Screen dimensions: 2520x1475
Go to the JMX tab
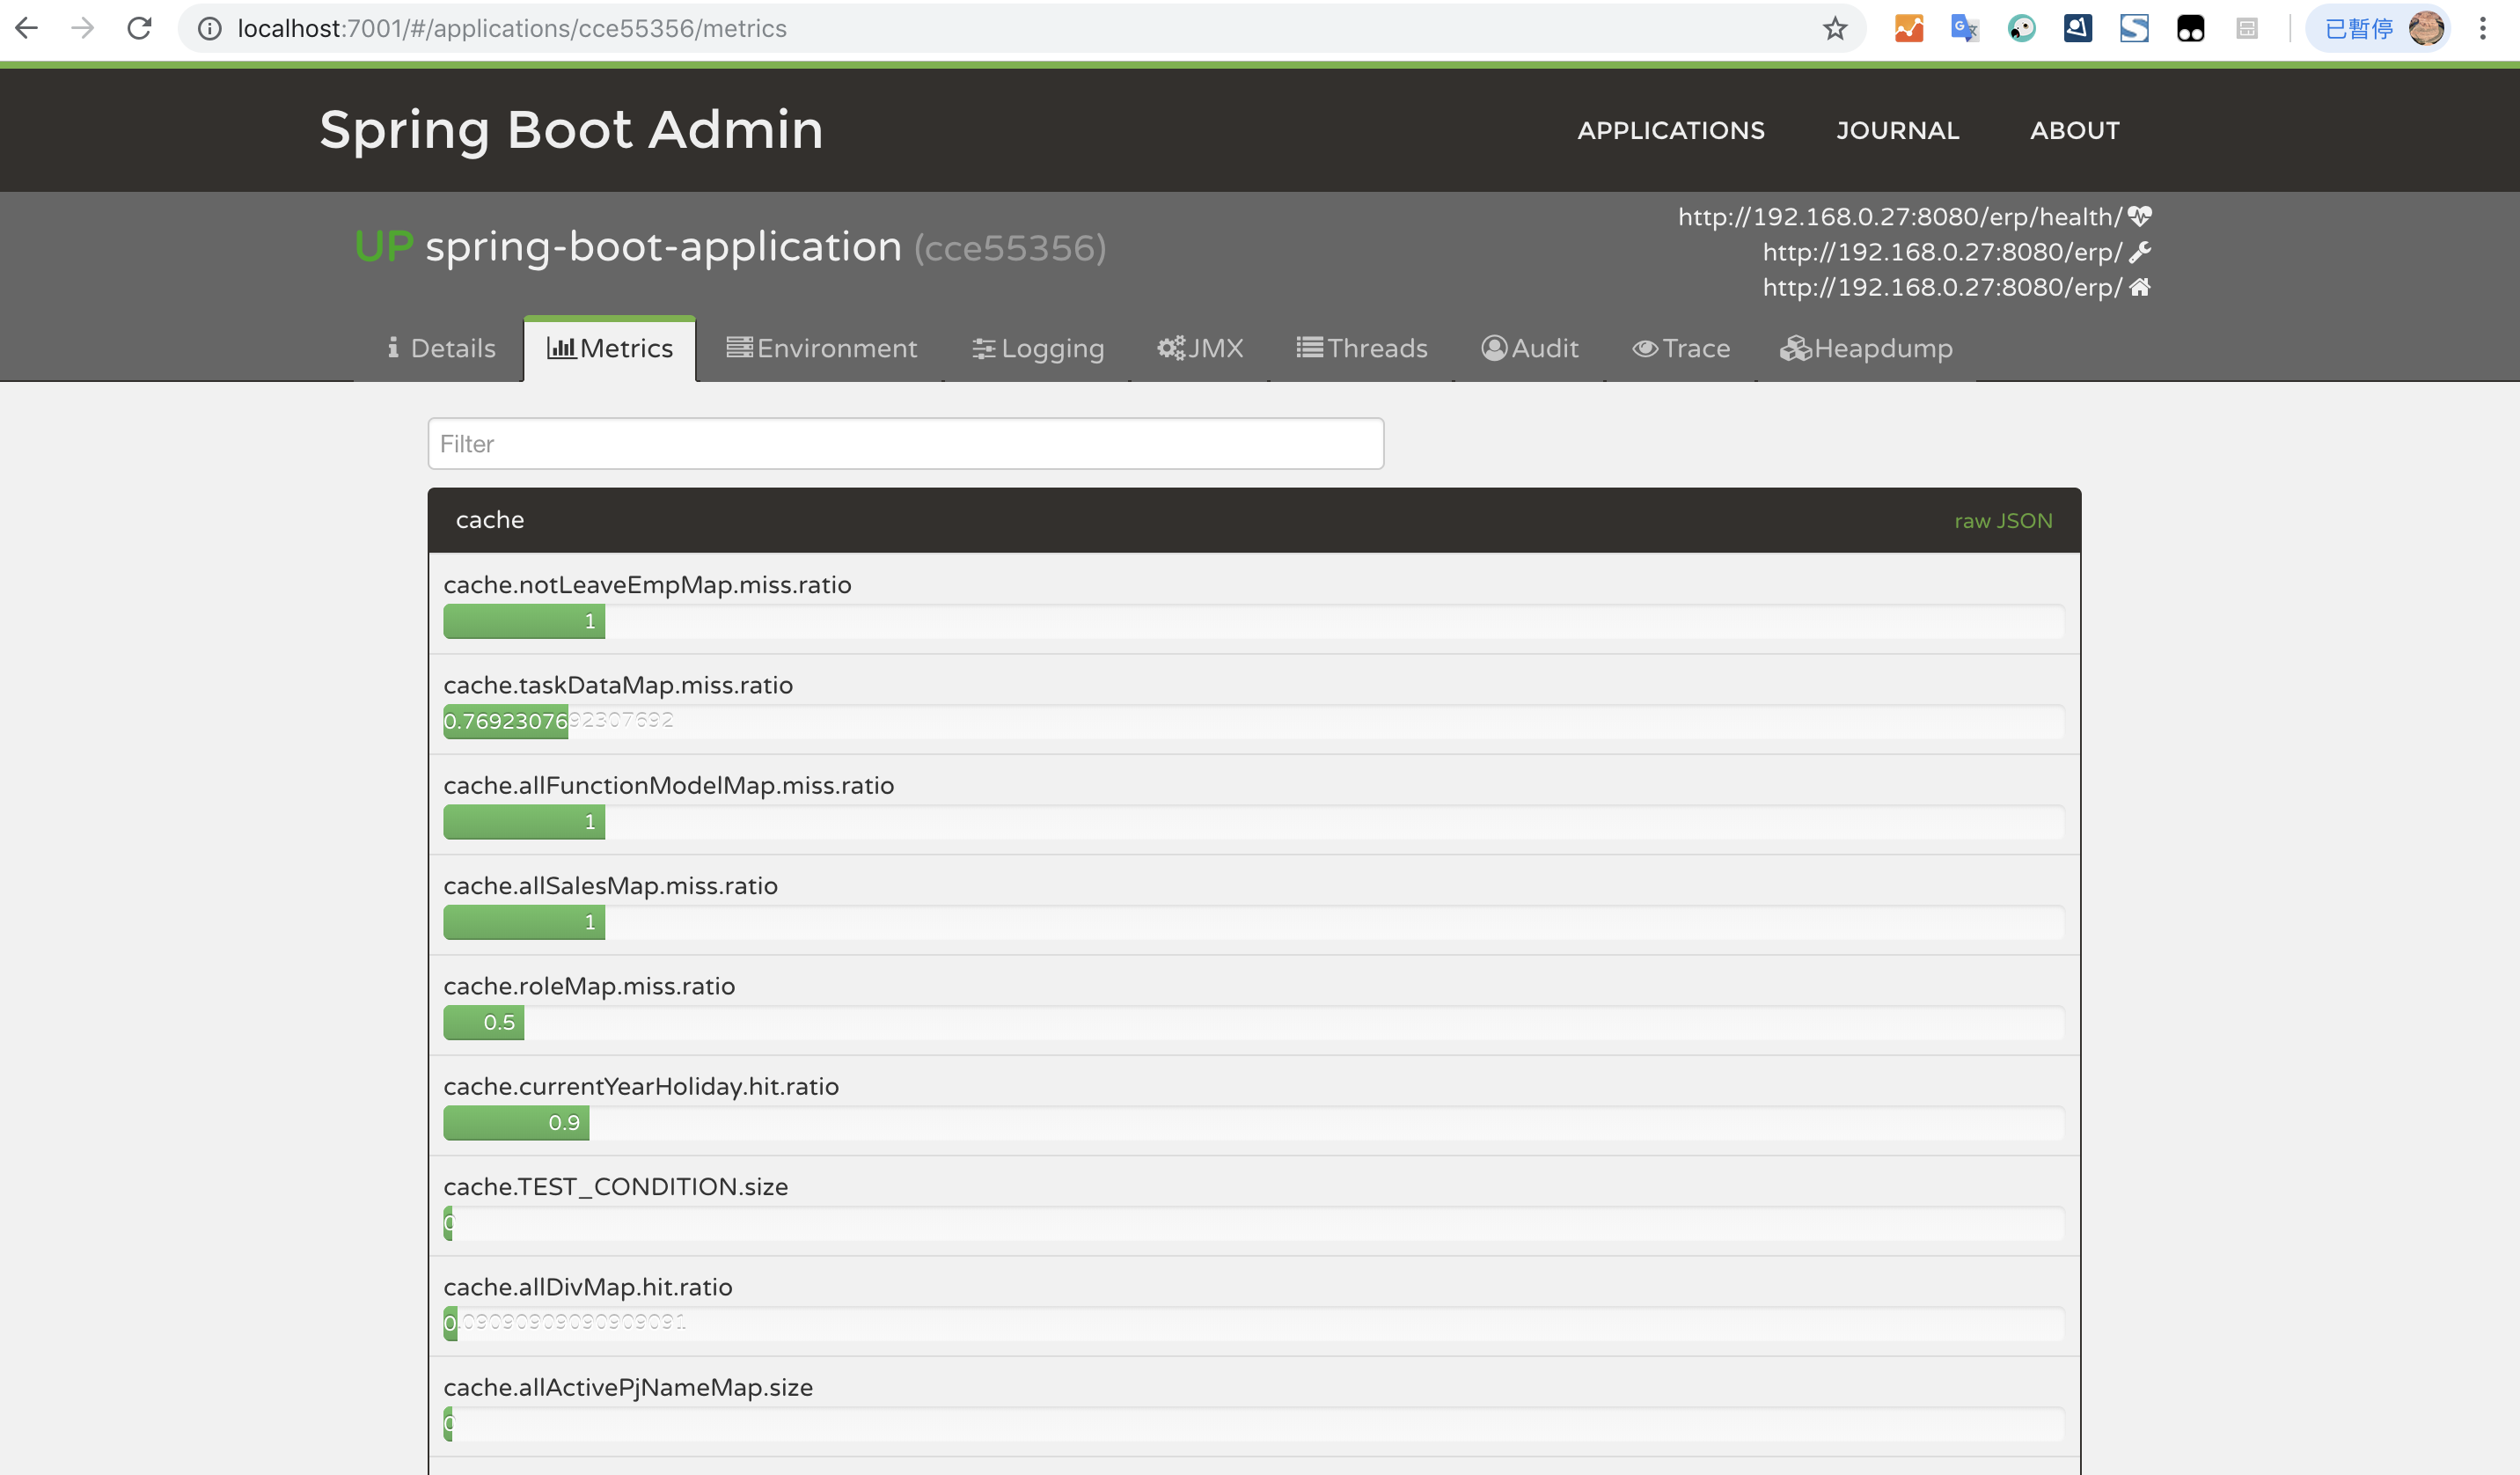(x=1200, y=348)
